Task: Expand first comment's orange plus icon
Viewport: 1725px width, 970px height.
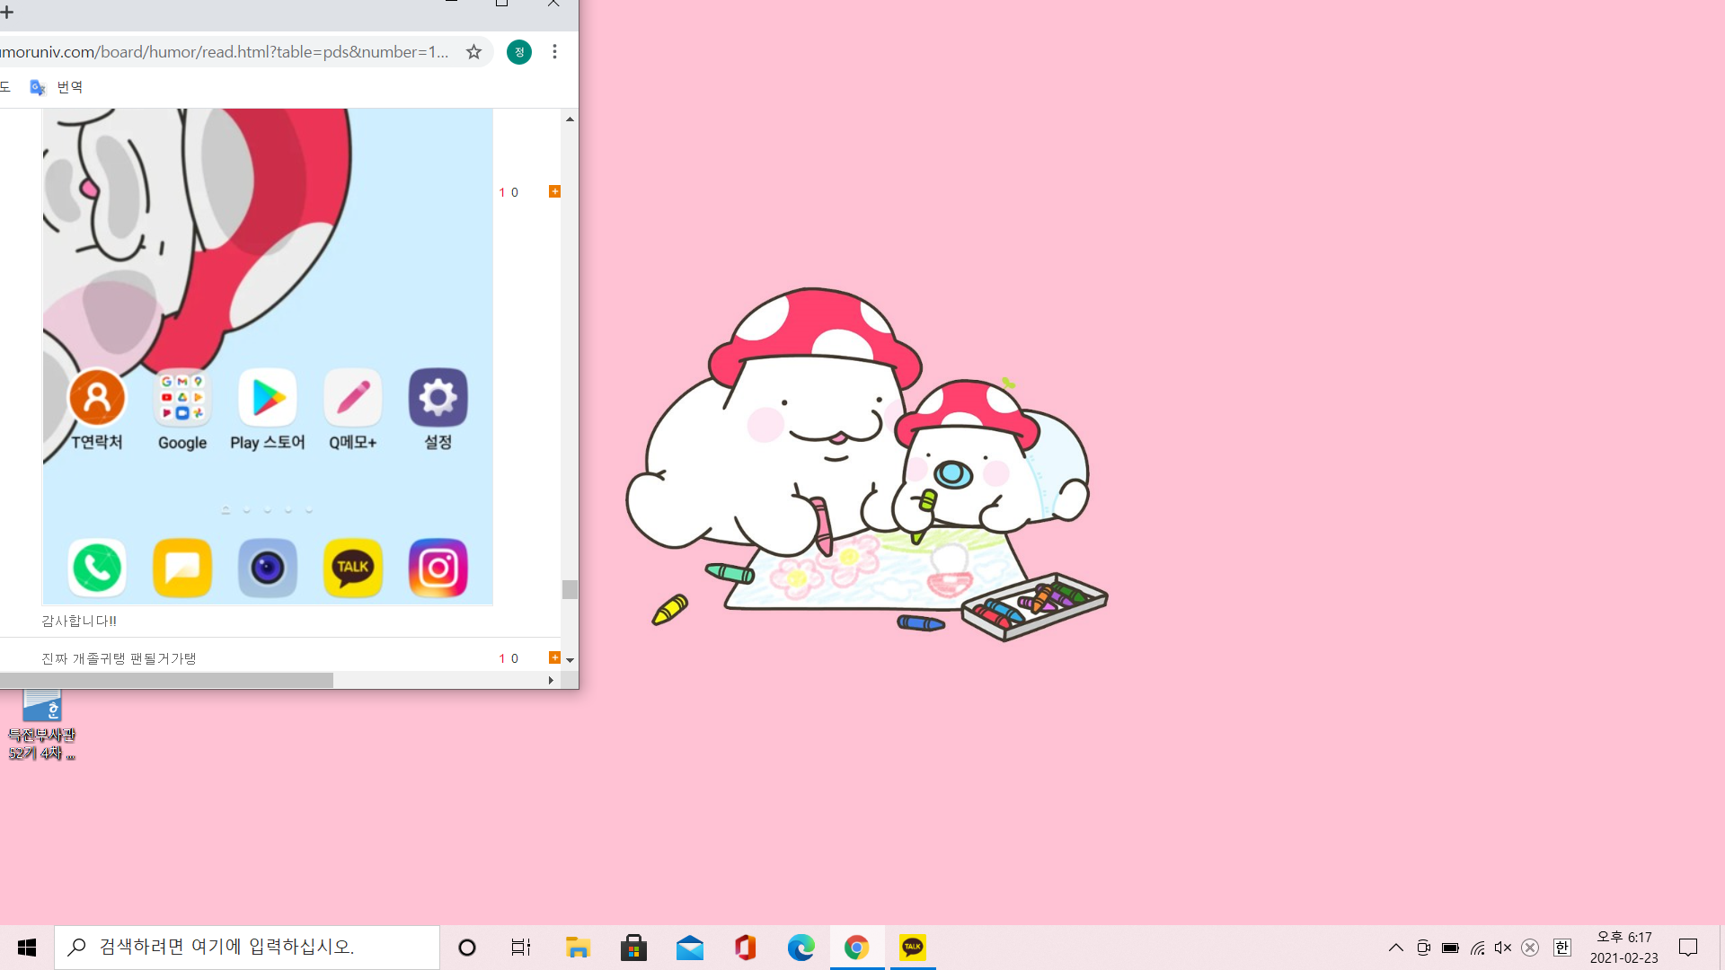Action: 554,191
